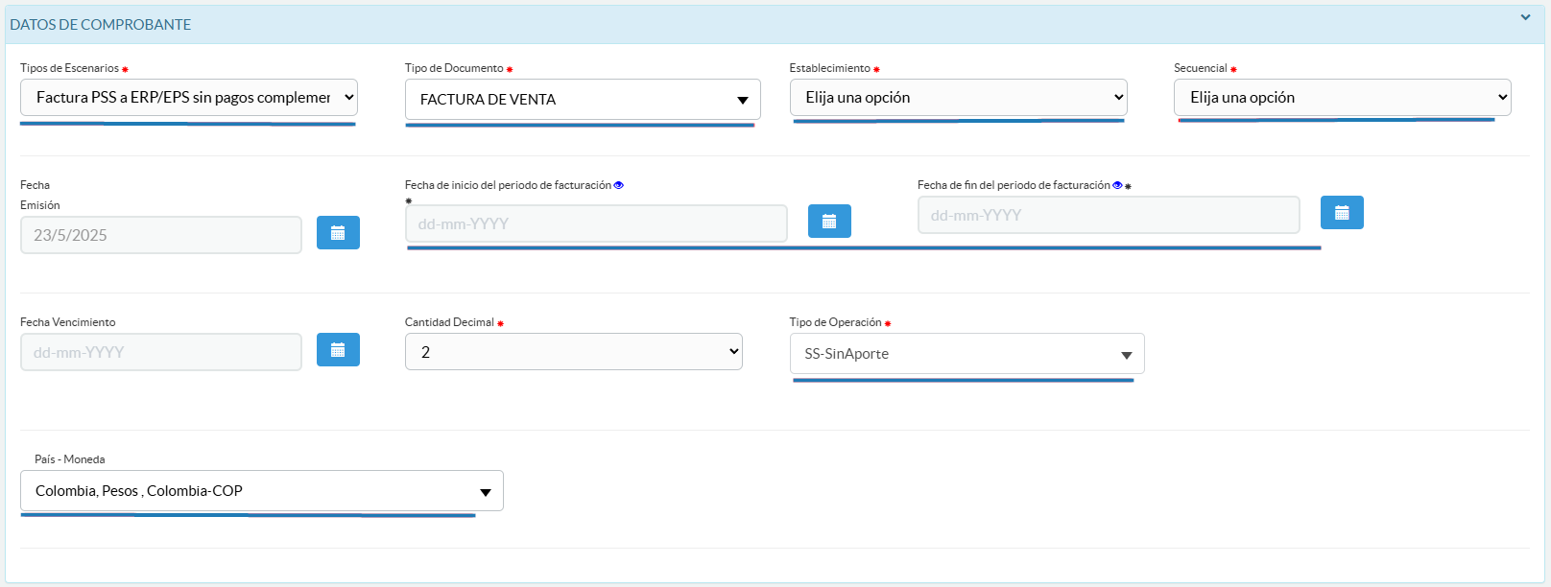Select the País - Moneda combo box
1551x587 pixels.
click(x=261, y=491)
